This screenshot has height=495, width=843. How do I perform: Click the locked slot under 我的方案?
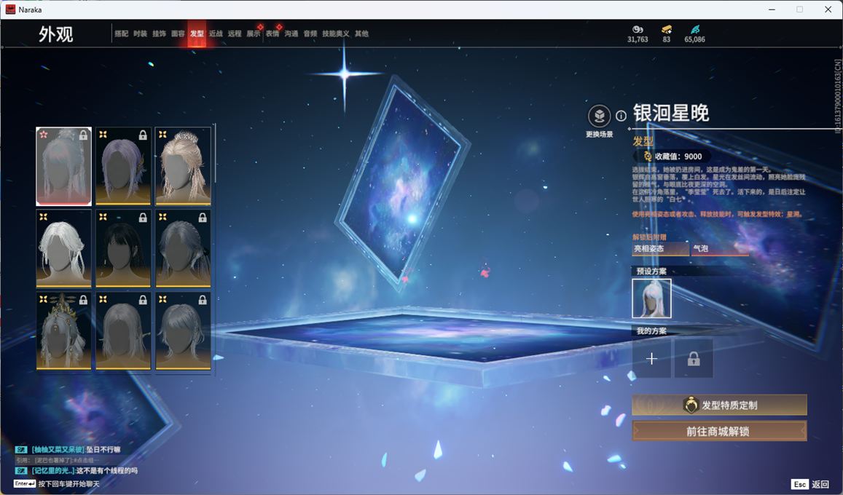tap(694, 359)
